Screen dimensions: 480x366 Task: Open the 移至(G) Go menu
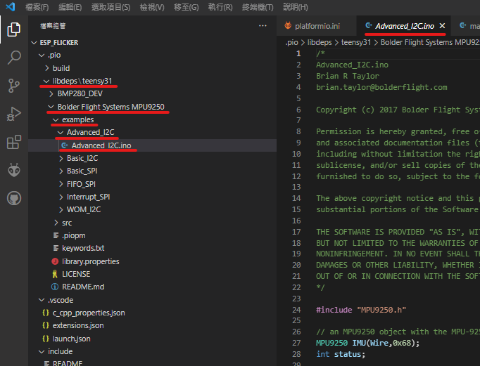point(186,7)
